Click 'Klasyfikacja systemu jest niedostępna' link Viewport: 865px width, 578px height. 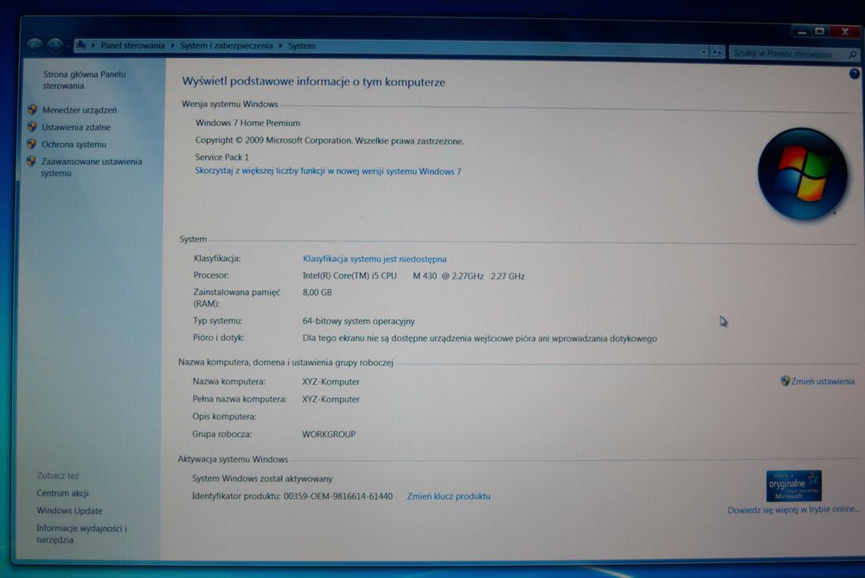click(x=375, y=259)
